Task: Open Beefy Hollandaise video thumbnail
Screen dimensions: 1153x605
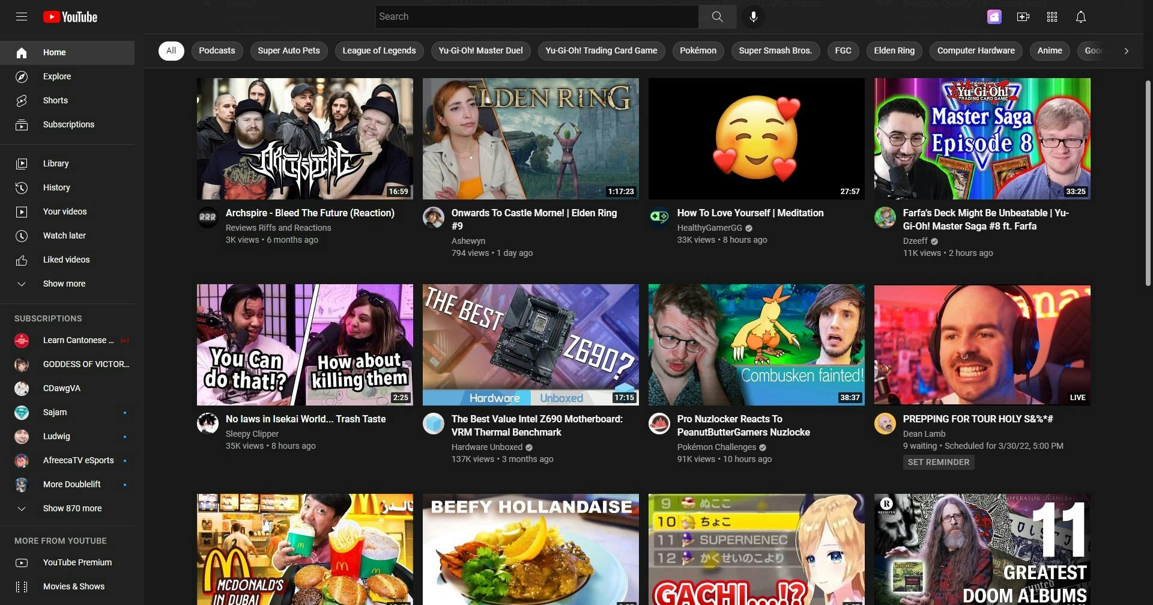Action: (x=531, y=549)
